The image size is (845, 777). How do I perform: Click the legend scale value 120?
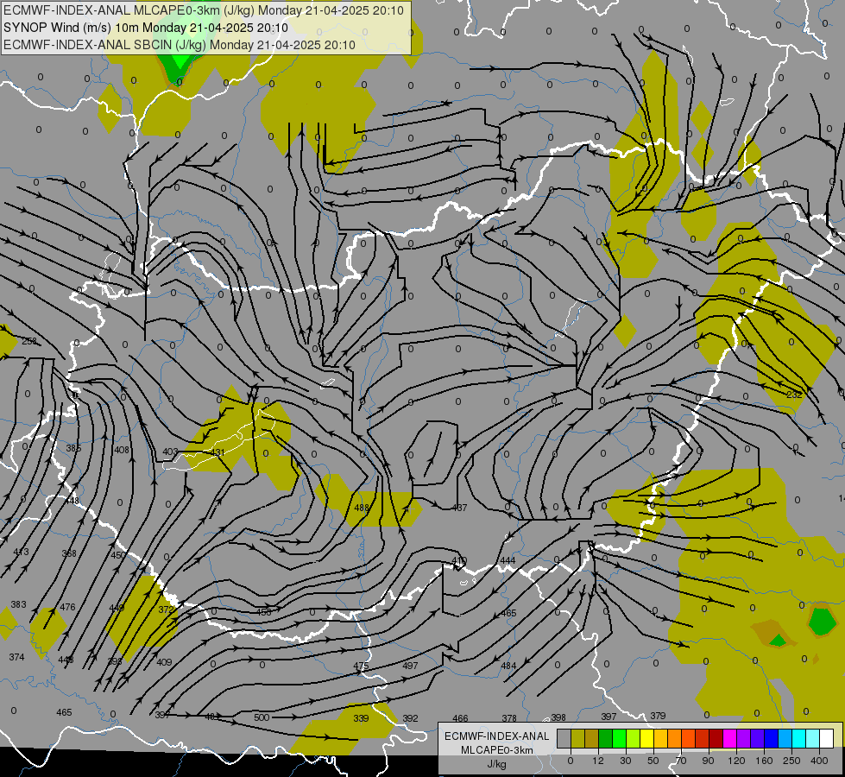point(736,761)
